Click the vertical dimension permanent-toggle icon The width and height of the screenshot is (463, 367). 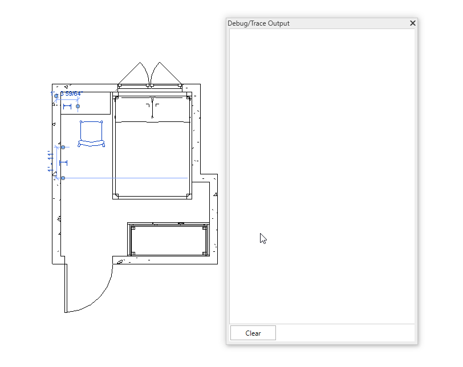(63, 163)
